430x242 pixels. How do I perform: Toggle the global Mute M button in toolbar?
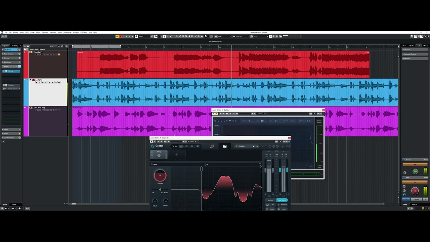pyautogui.click(x=117, y=36)
